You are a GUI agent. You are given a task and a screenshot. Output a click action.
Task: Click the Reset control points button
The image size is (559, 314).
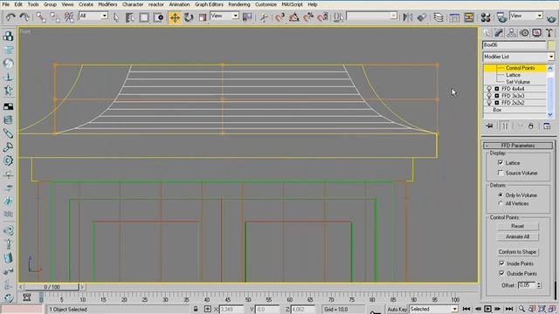518,226
